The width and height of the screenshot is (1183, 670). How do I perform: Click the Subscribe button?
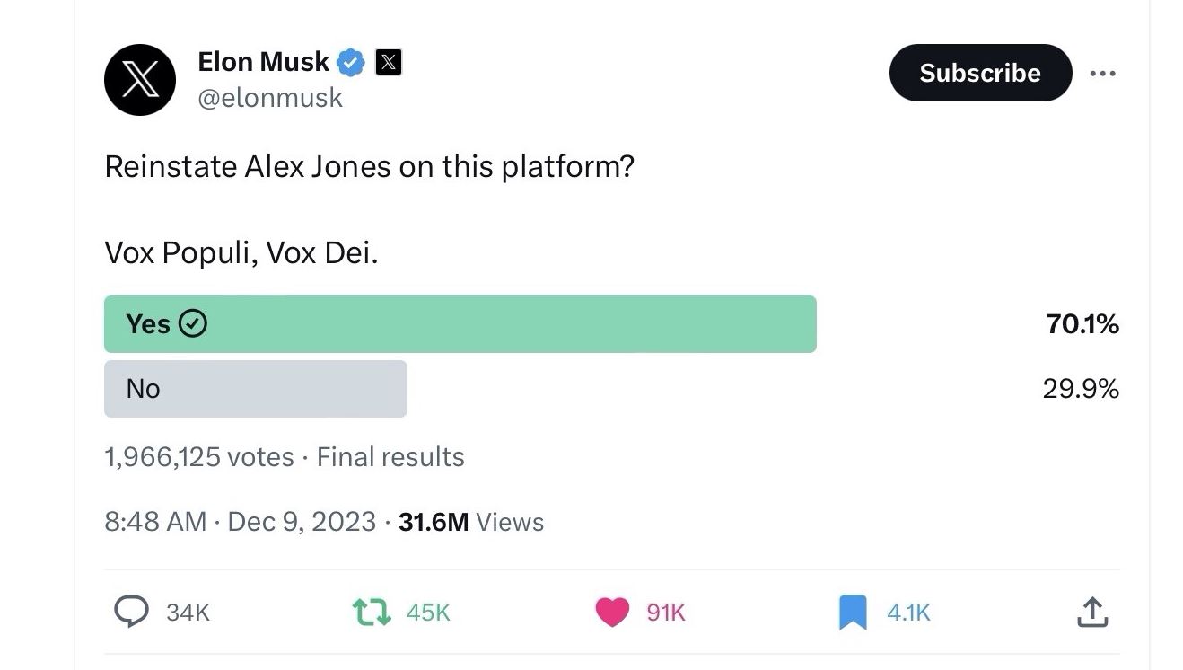pyautogui.click(x=980, y=73)
